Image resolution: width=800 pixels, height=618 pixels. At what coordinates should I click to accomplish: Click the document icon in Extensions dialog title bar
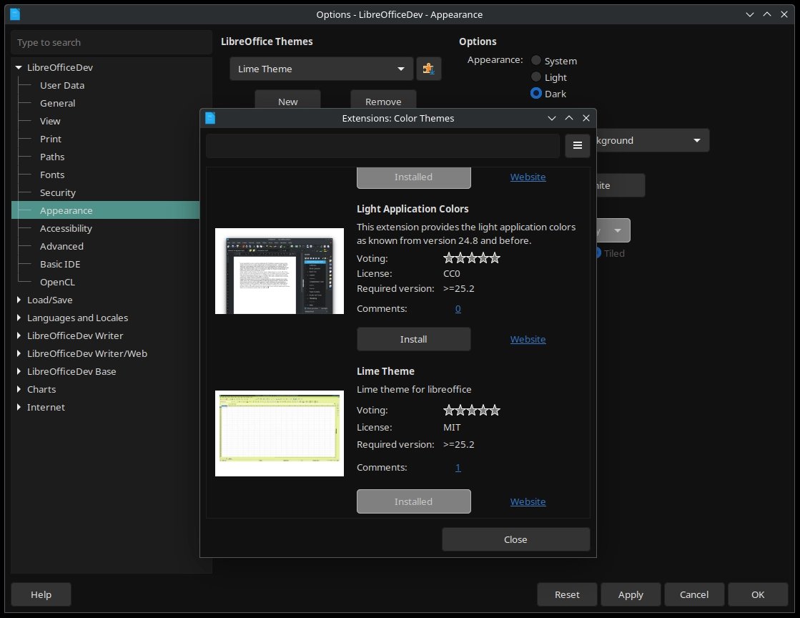tap(210, 118)
